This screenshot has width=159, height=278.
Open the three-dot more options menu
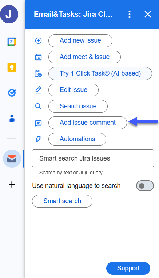(x=130, y=14)
